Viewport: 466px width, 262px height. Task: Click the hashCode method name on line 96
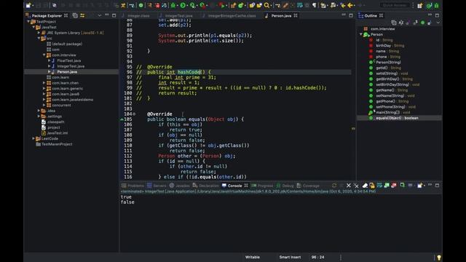(189, 72)
